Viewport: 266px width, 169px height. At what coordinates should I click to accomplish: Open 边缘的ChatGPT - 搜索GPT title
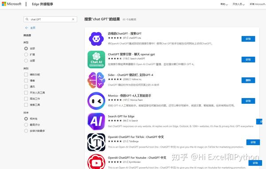pos(125,34)
